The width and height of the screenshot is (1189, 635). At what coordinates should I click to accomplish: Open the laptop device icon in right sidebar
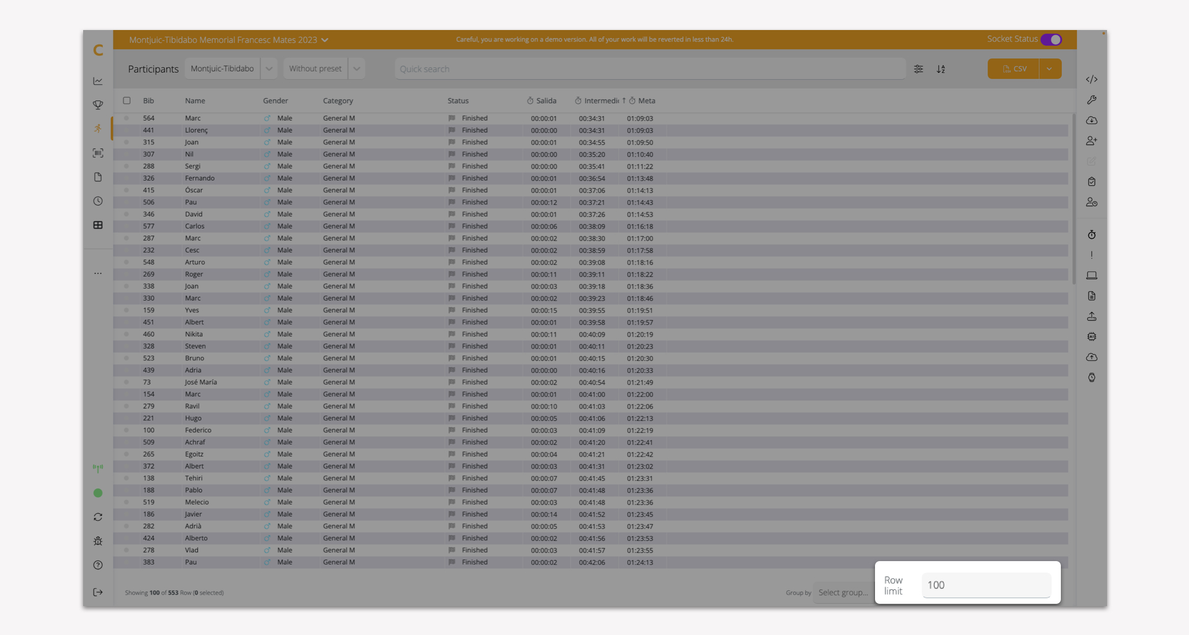[x=1091, y=275]
